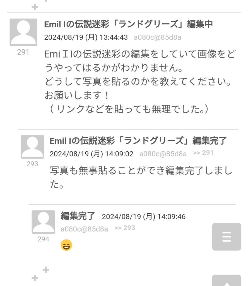
Task: Click the laughing emoji in comment 294
Action: pyautogui.click(x=66, y=245)
